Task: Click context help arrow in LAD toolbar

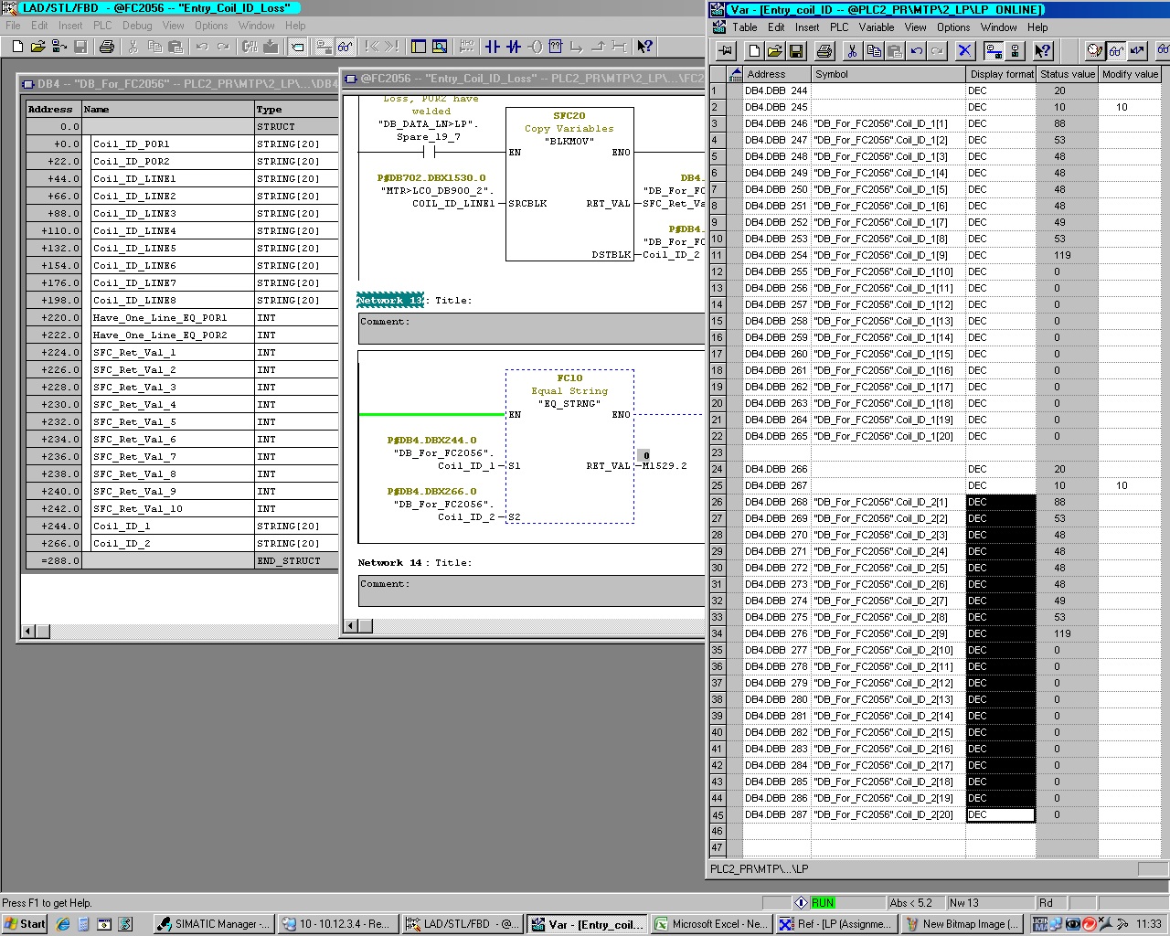Action: [645, 47]
